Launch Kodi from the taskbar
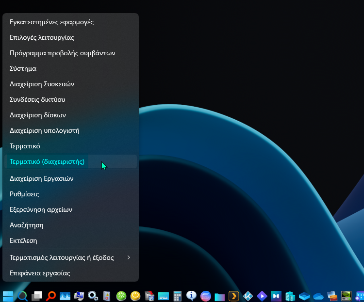Viewport: 364px width, 302px height. [x=248, y=295]
